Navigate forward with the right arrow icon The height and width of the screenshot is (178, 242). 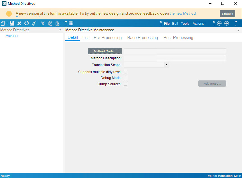(x=227, y=23)
